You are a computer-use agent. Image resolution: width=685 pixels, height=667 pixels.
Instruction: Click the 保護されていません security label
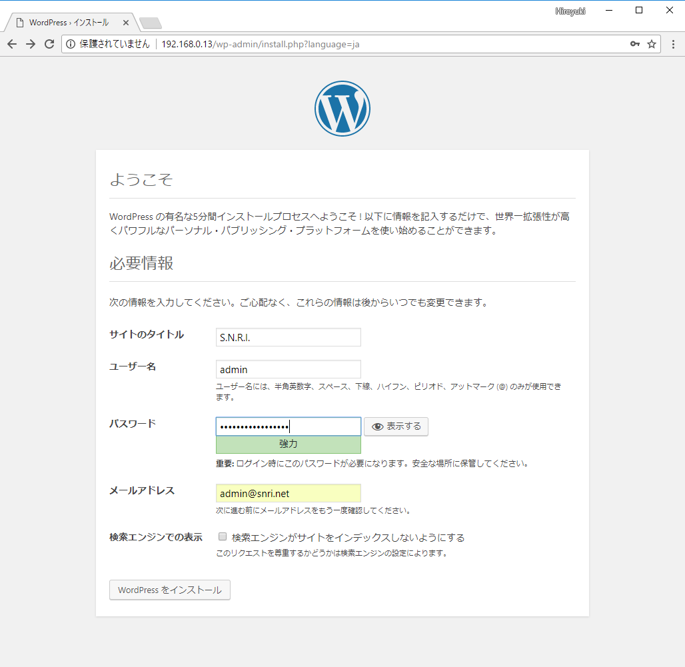115,44
